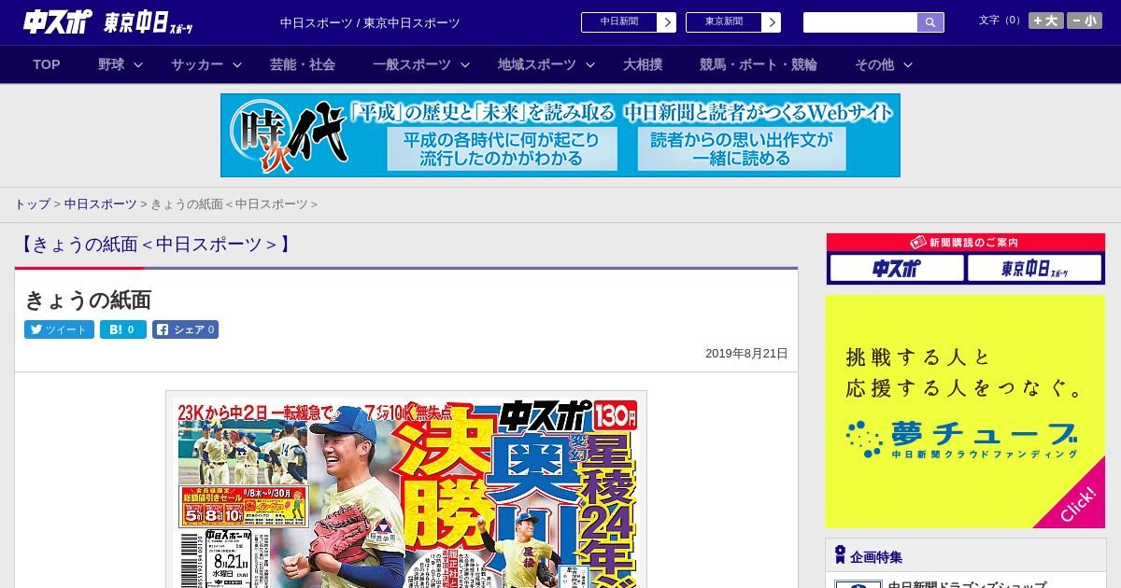Expand the その他 dropdown chevron
The image size is (1121, 588).
click(908, 65)
